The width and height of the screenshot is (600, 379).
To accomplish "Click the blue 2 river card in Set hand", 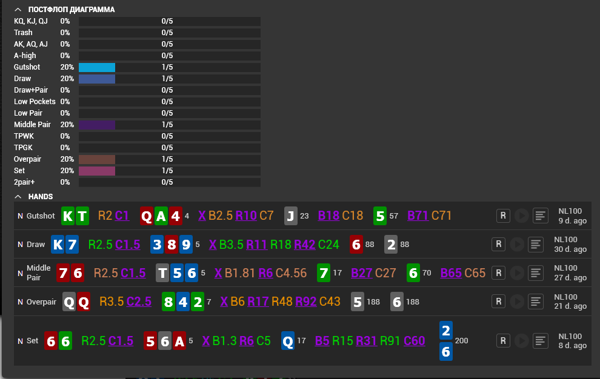I will click(x=446, y=331).
